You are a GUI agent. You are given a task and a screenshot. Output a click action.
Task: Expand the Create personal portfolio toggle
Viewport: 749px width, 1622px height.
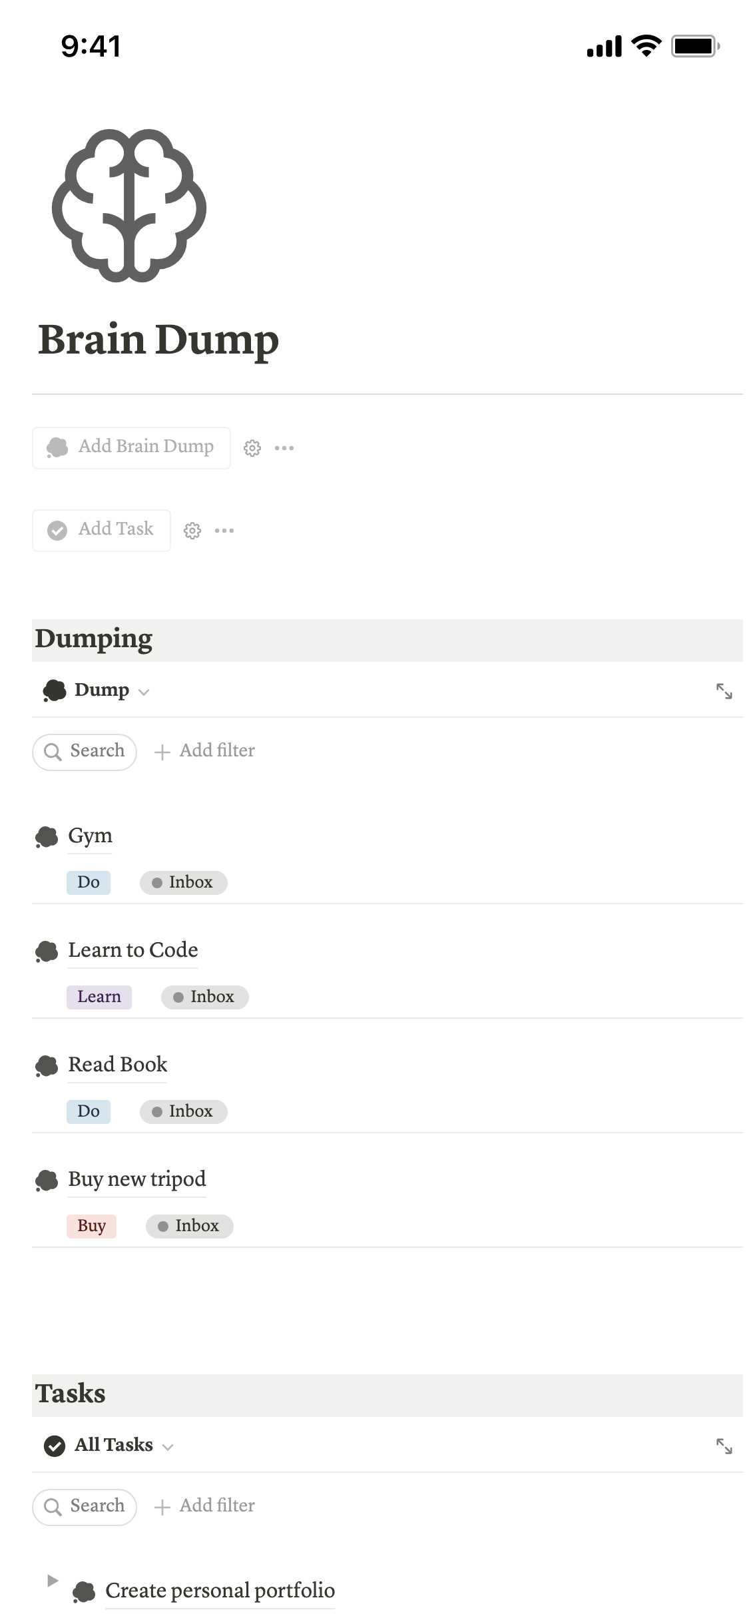click(x=53, y=1581)
